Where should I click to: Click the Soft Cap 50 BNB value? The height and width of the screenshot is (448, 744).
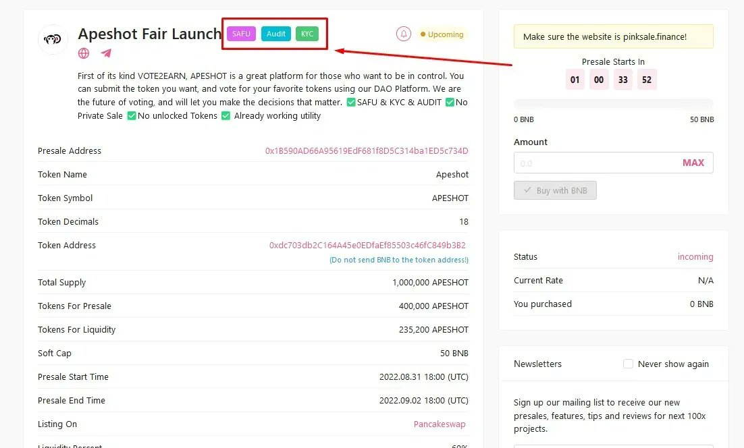tap(454, 353)
